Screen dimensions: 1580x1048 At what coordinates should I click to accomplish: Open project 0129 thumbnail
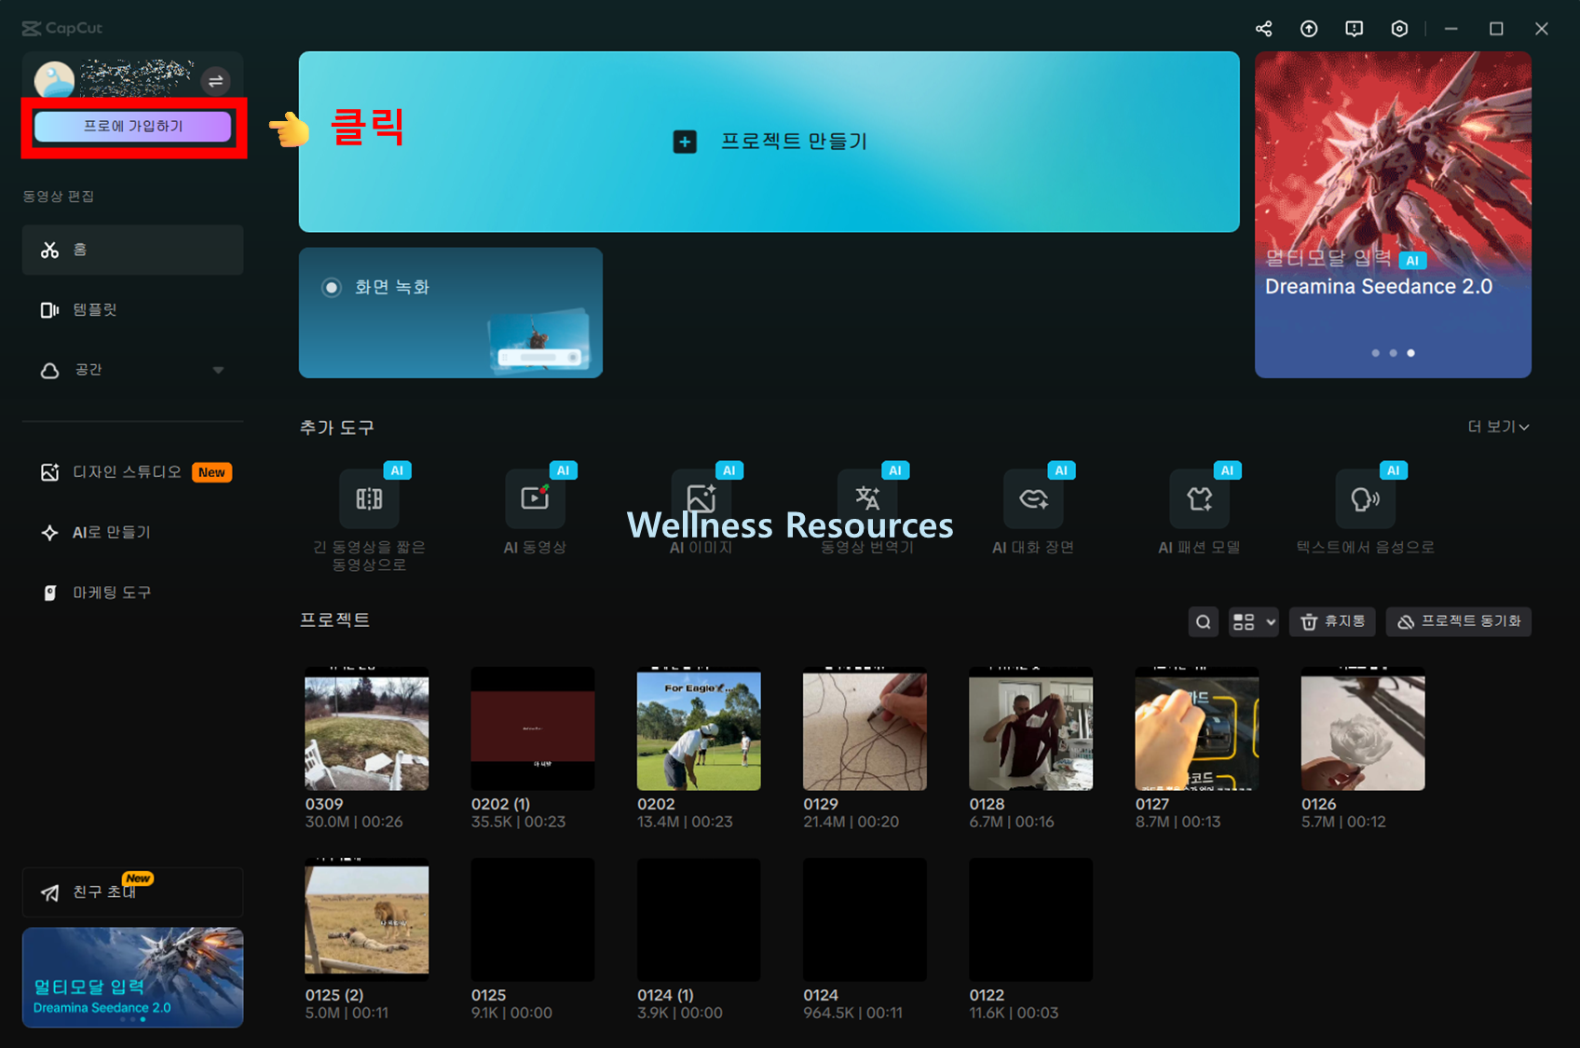click(x=865, y=728)
